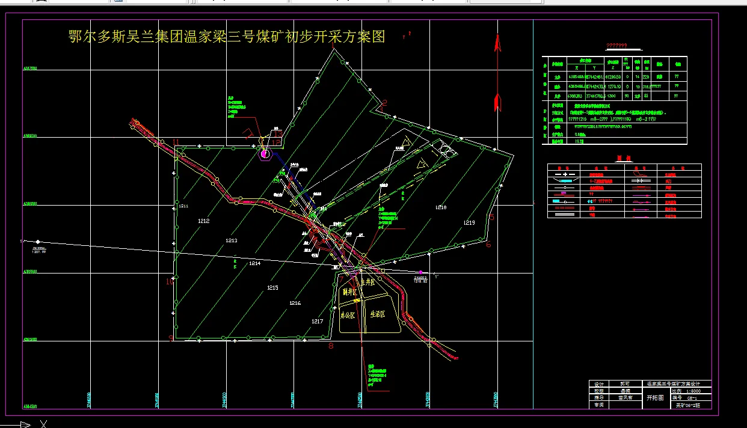
Task: Select the 开拓图 title block cell
Action: point(655,398)
